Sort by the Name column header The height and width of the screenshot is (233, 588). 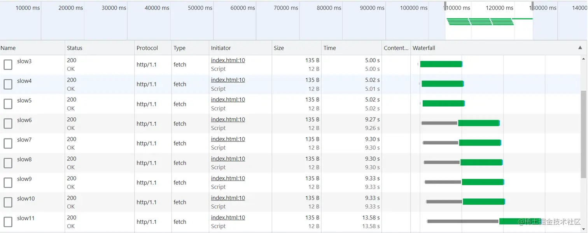[32, 48]
